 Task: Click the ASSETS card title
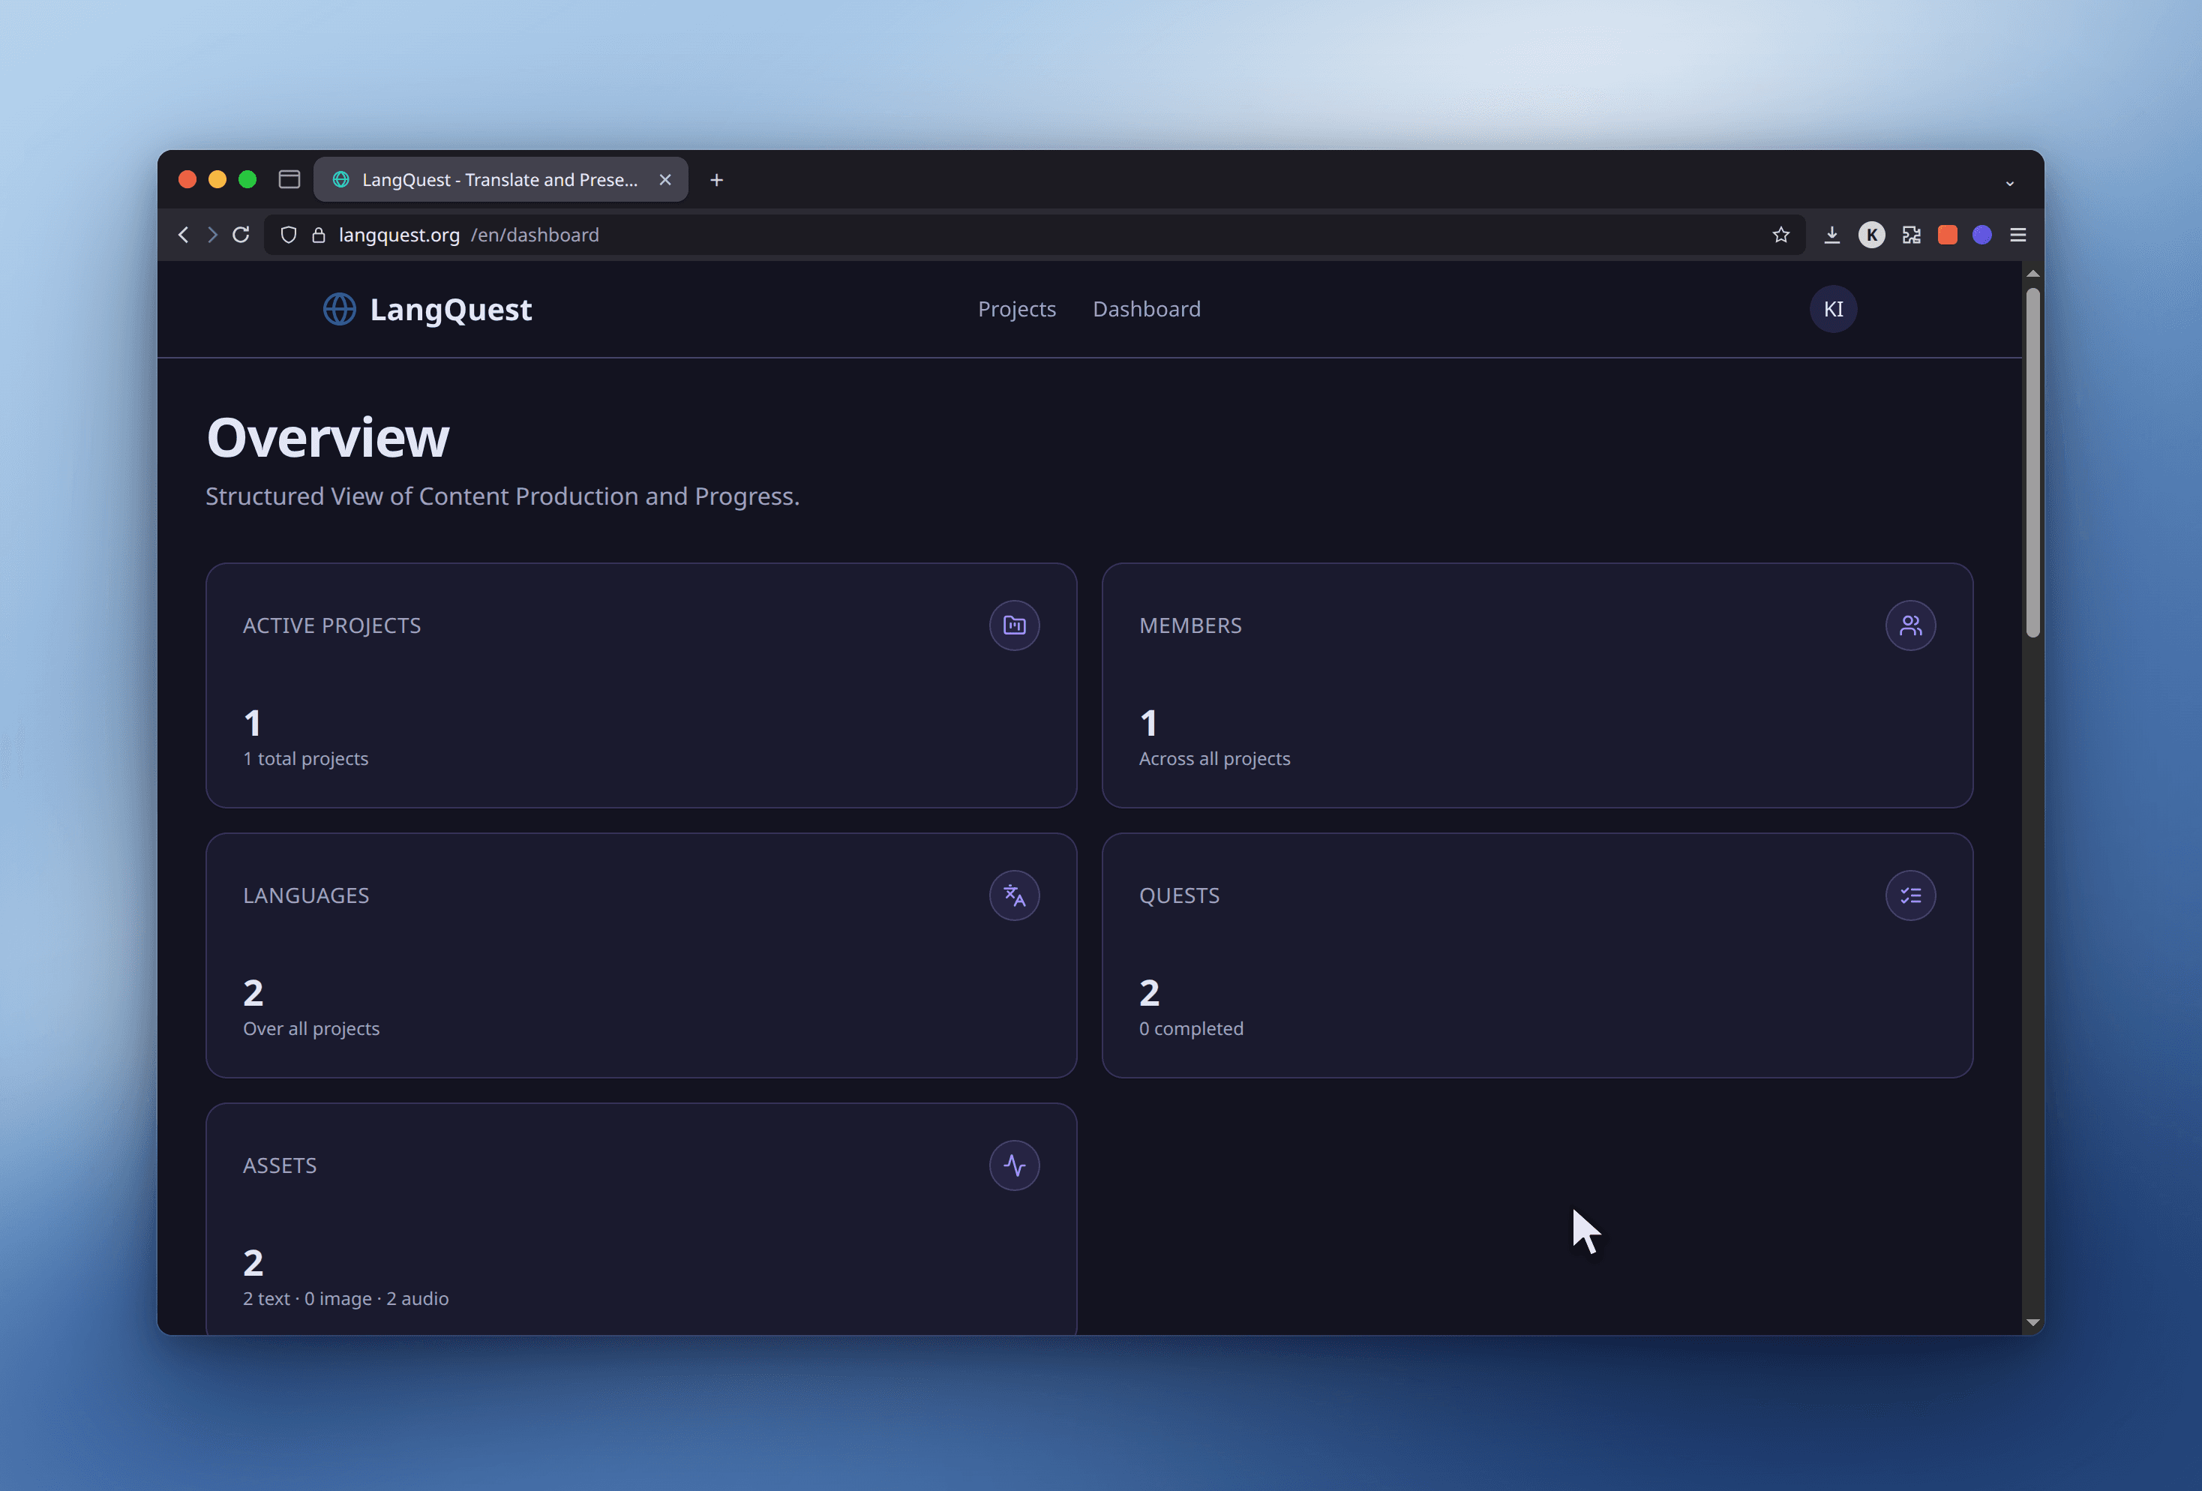pyautogui.click(x=280, y=1165)
